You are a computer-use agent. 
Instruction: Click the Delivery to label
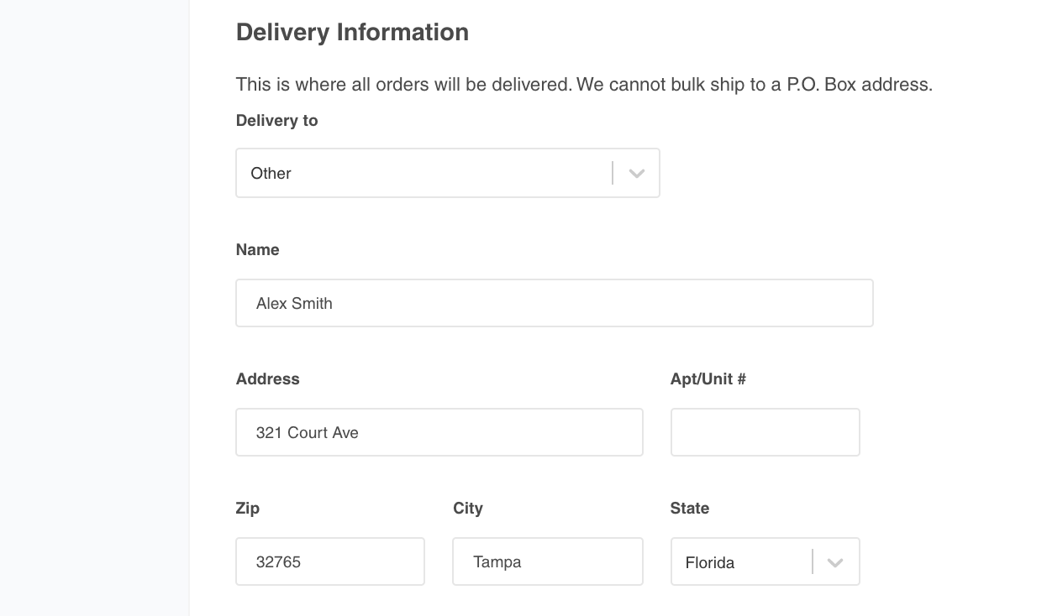point(276,120)
